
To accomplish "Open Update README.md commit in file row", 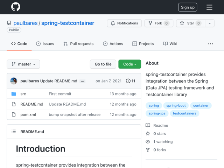I will [67, 104].
